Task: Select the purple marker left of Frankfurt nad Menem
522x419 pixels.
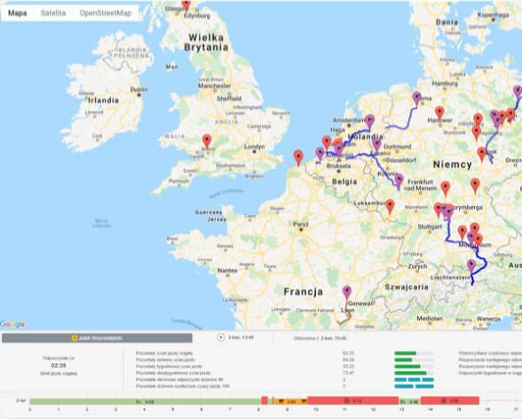Action: click(399, 181)
